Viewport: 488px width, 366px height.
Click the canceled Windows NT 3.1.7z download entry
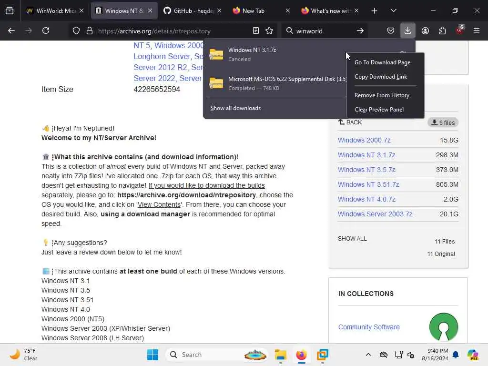(x=275, y=54)
